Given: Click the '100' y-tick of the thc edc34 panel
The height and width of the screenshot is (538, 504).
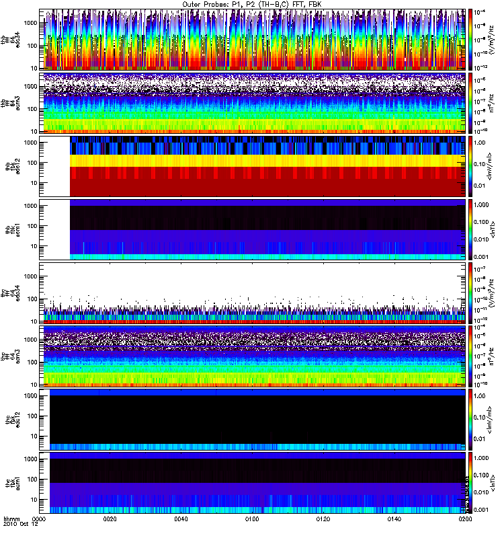Looking at the screenshot, I should coord(32,299).
